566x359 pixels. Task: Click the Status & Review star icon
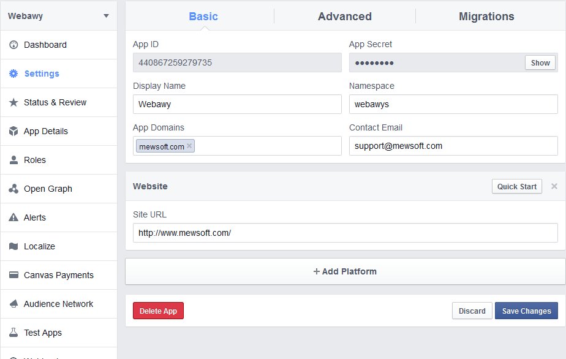[x=13, y=102]
